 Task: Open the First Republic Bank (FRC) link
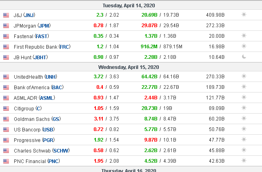(42, 47)
